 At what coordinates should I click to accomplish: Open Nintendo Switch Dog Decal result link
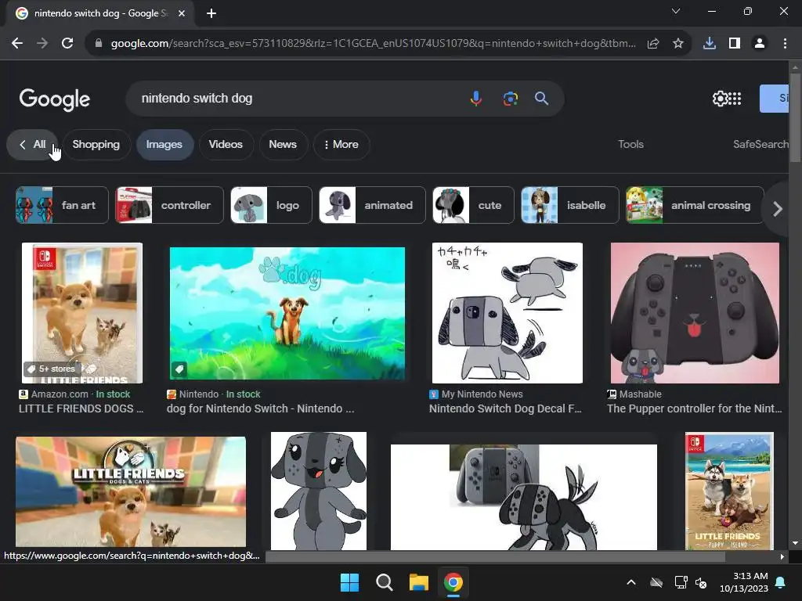click(x=505, y=408)
